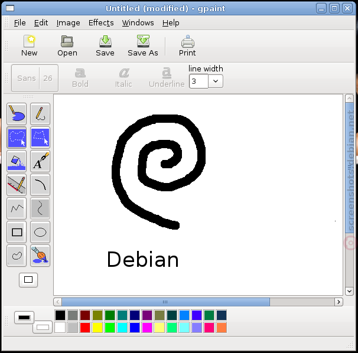Click the New toolbar button
This screenshot has height=353, width=358.
[29, 46]
